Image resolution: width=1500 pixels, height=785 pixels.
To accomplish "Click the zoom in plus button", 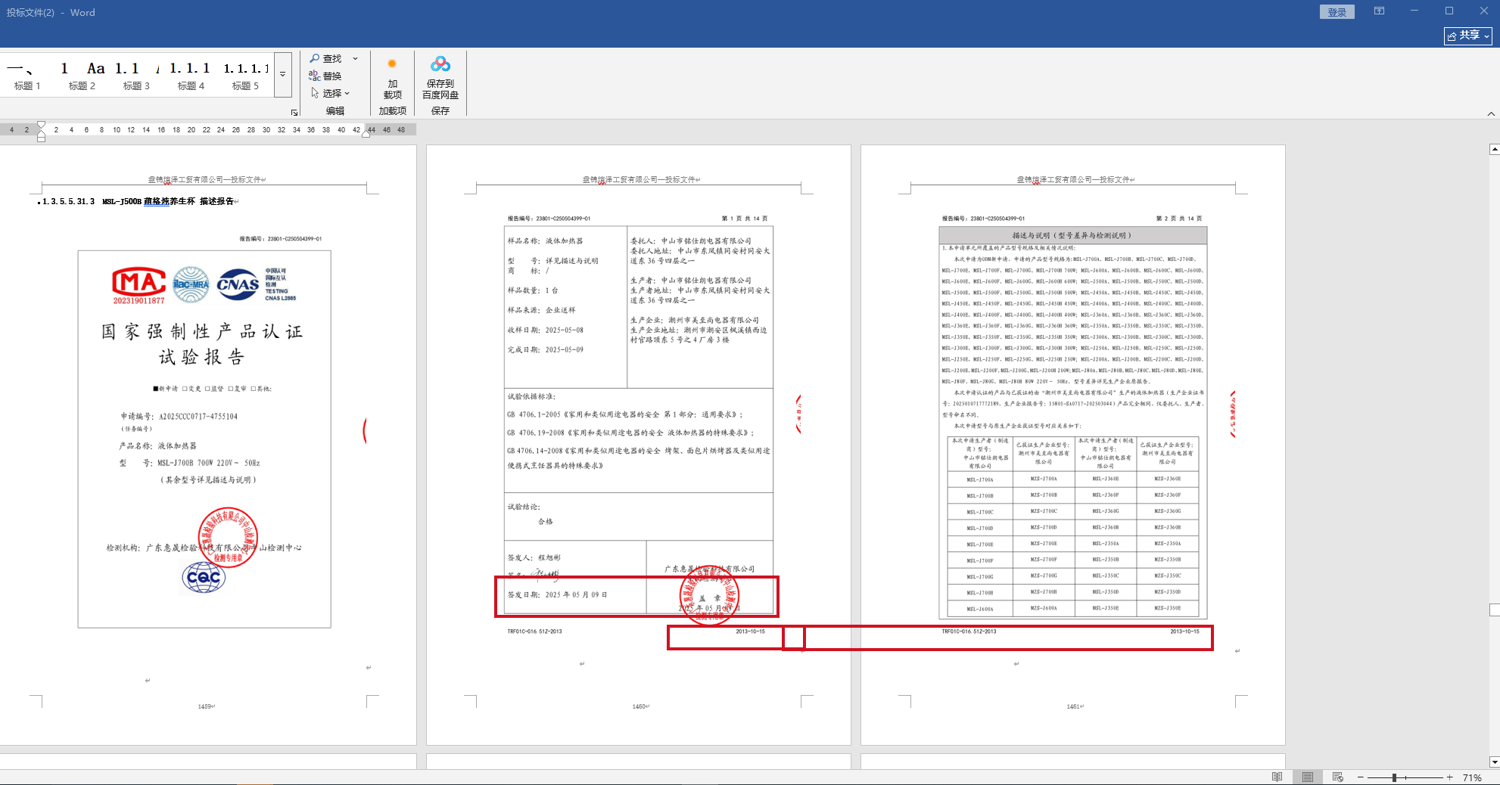I will (1449, 777).
